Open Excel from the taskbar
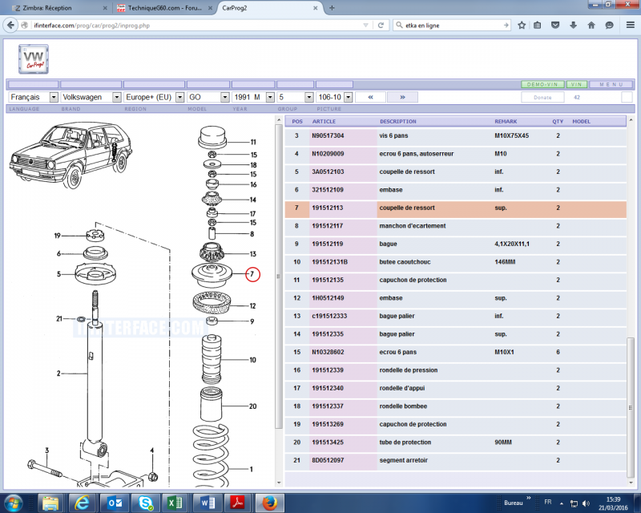The image size is (641, 513). [175, 503]
